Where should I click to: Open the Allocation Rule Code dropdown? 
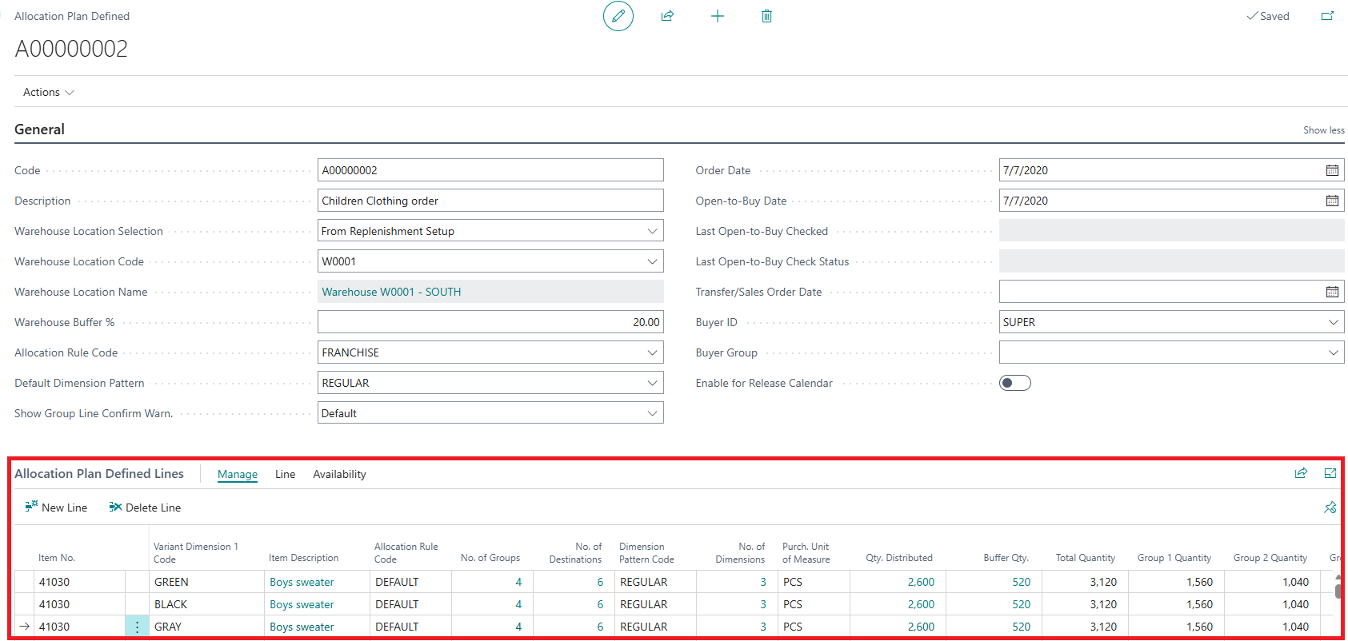click(x=652, y=352)
